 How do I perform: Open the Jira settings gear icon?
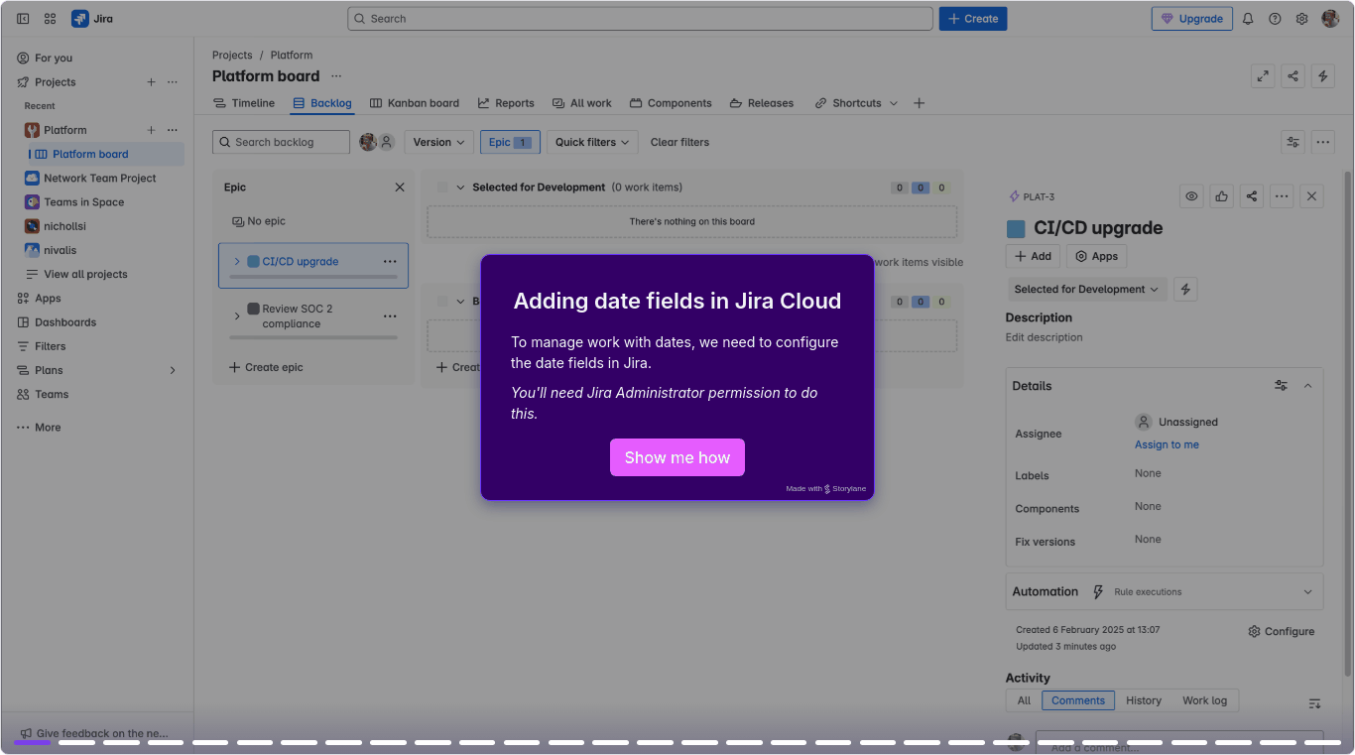point(1301,18)
